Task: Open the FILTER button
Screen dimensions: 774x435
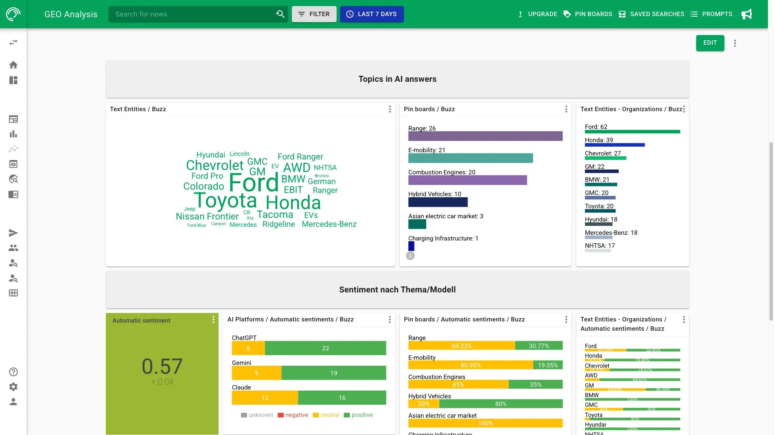Action: 314,14
